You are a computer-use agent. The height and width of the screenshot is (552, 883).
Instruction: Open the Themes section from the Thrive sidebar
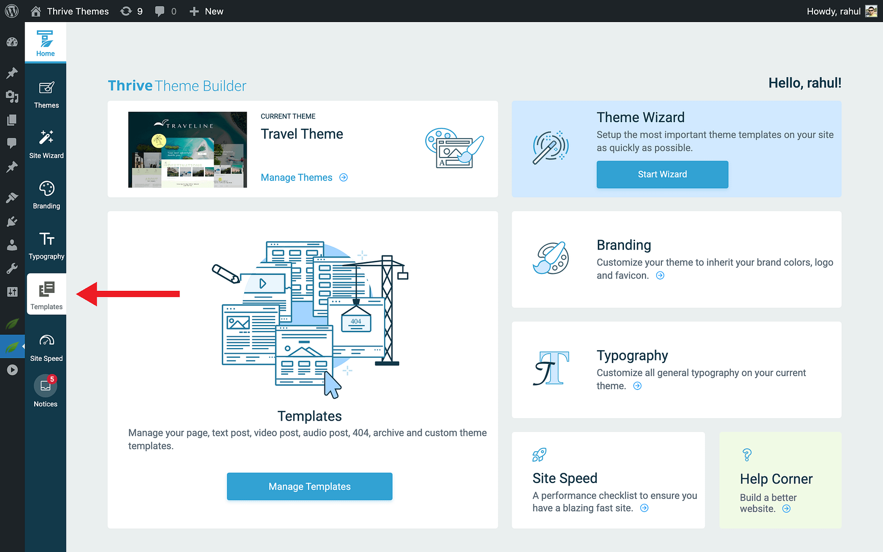point(46,95)
